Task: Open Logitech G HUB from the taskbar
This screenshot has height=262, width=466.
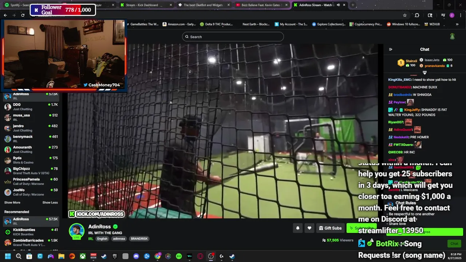Action: coord(221,256)
